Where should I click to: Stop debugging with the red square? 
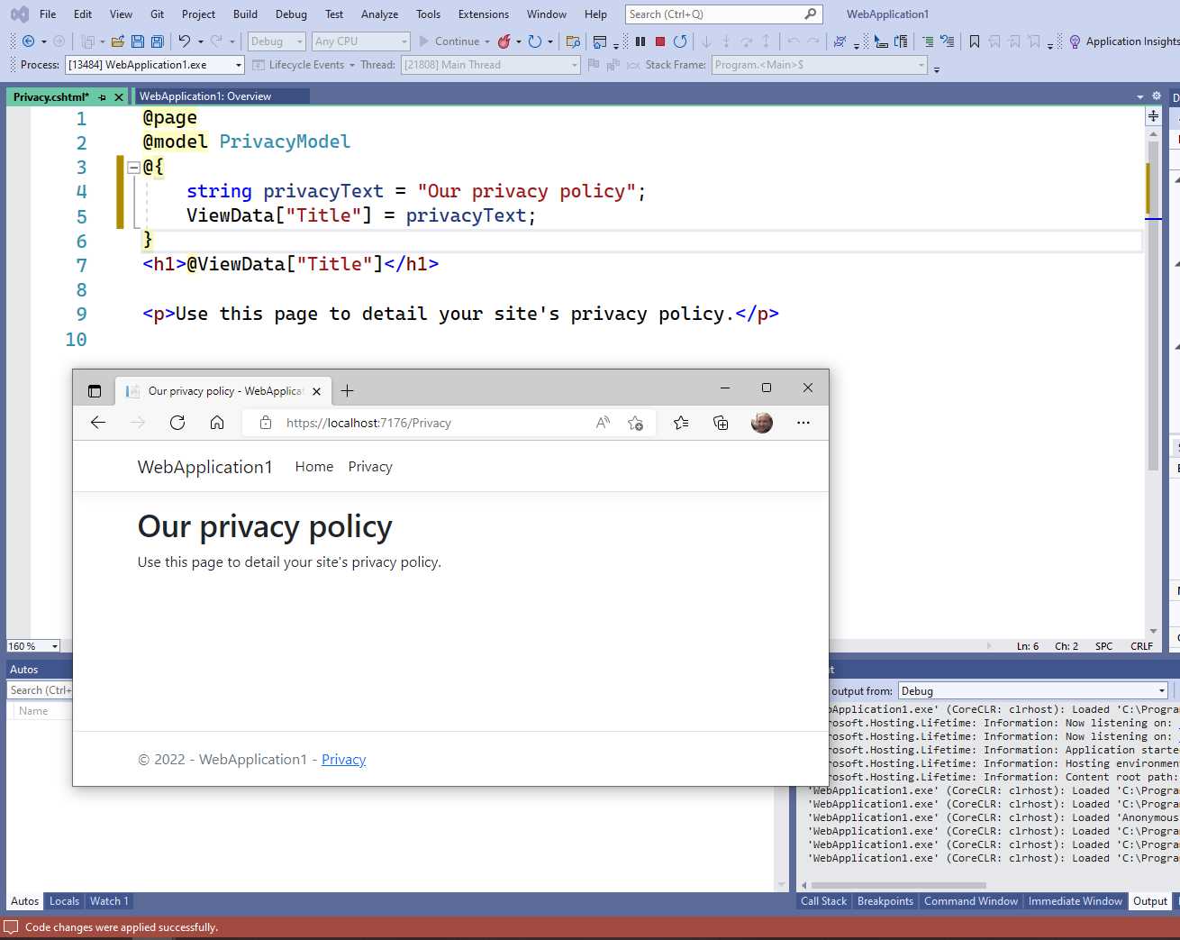point(660,41)
